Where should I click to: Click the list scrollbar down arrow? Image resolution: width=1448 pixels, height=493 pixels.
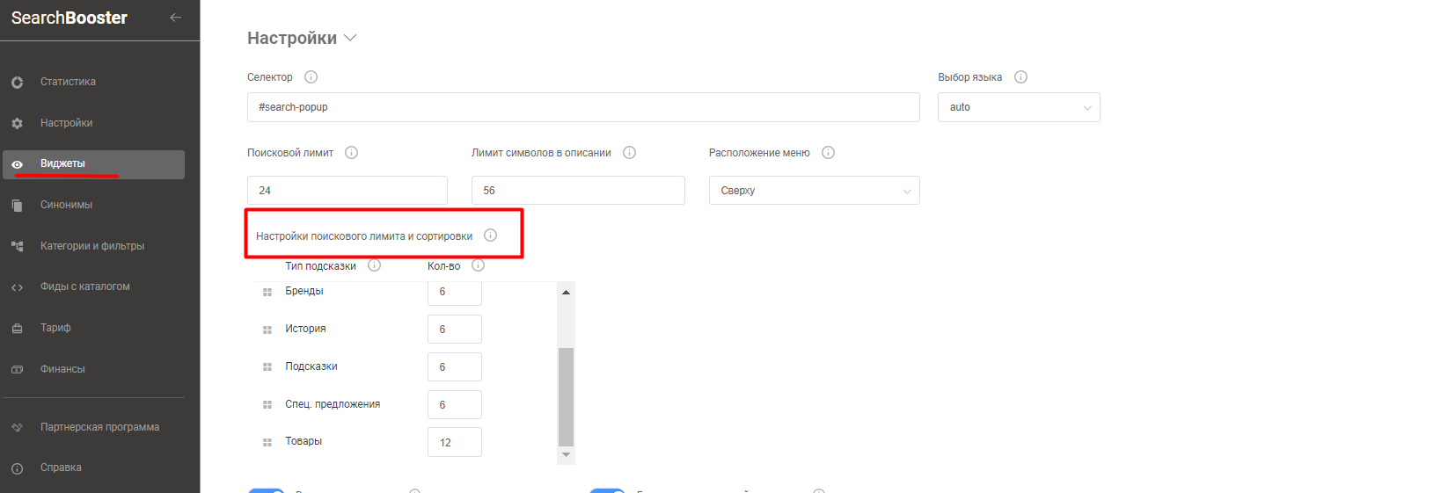567,455
